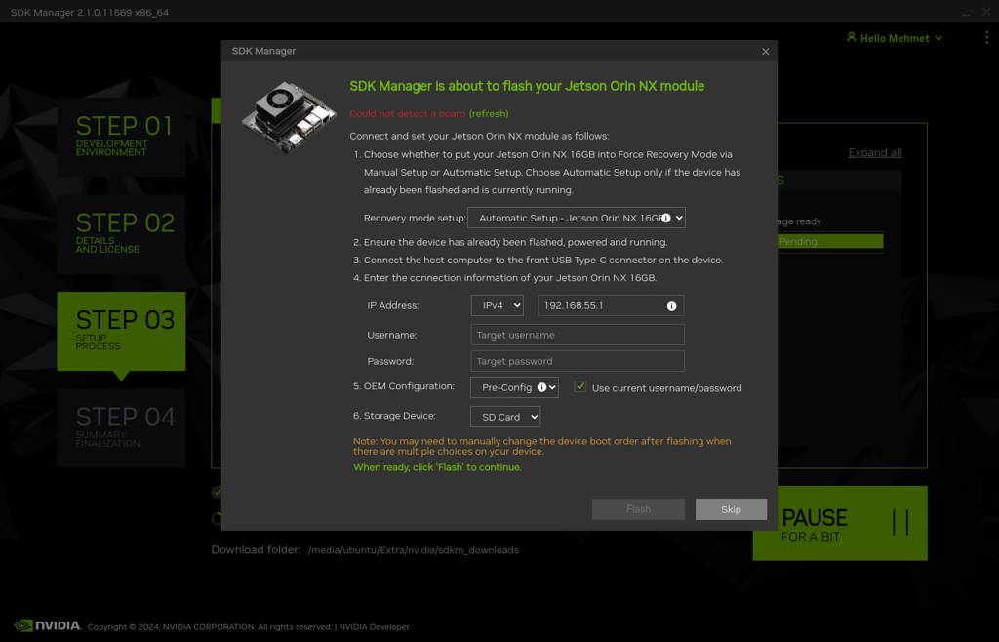Viewport: 999px width, 642px height.
Task: Go to STEP 02 Details and License
Action: pyautogui.click(x=121, y=234)
